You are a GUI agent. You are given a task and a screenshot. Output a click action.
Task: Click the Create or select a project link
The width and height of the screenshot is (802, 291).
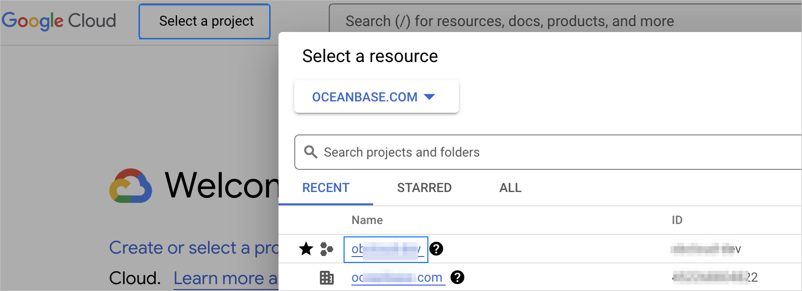pyautogui.click(x=193, y=248)
